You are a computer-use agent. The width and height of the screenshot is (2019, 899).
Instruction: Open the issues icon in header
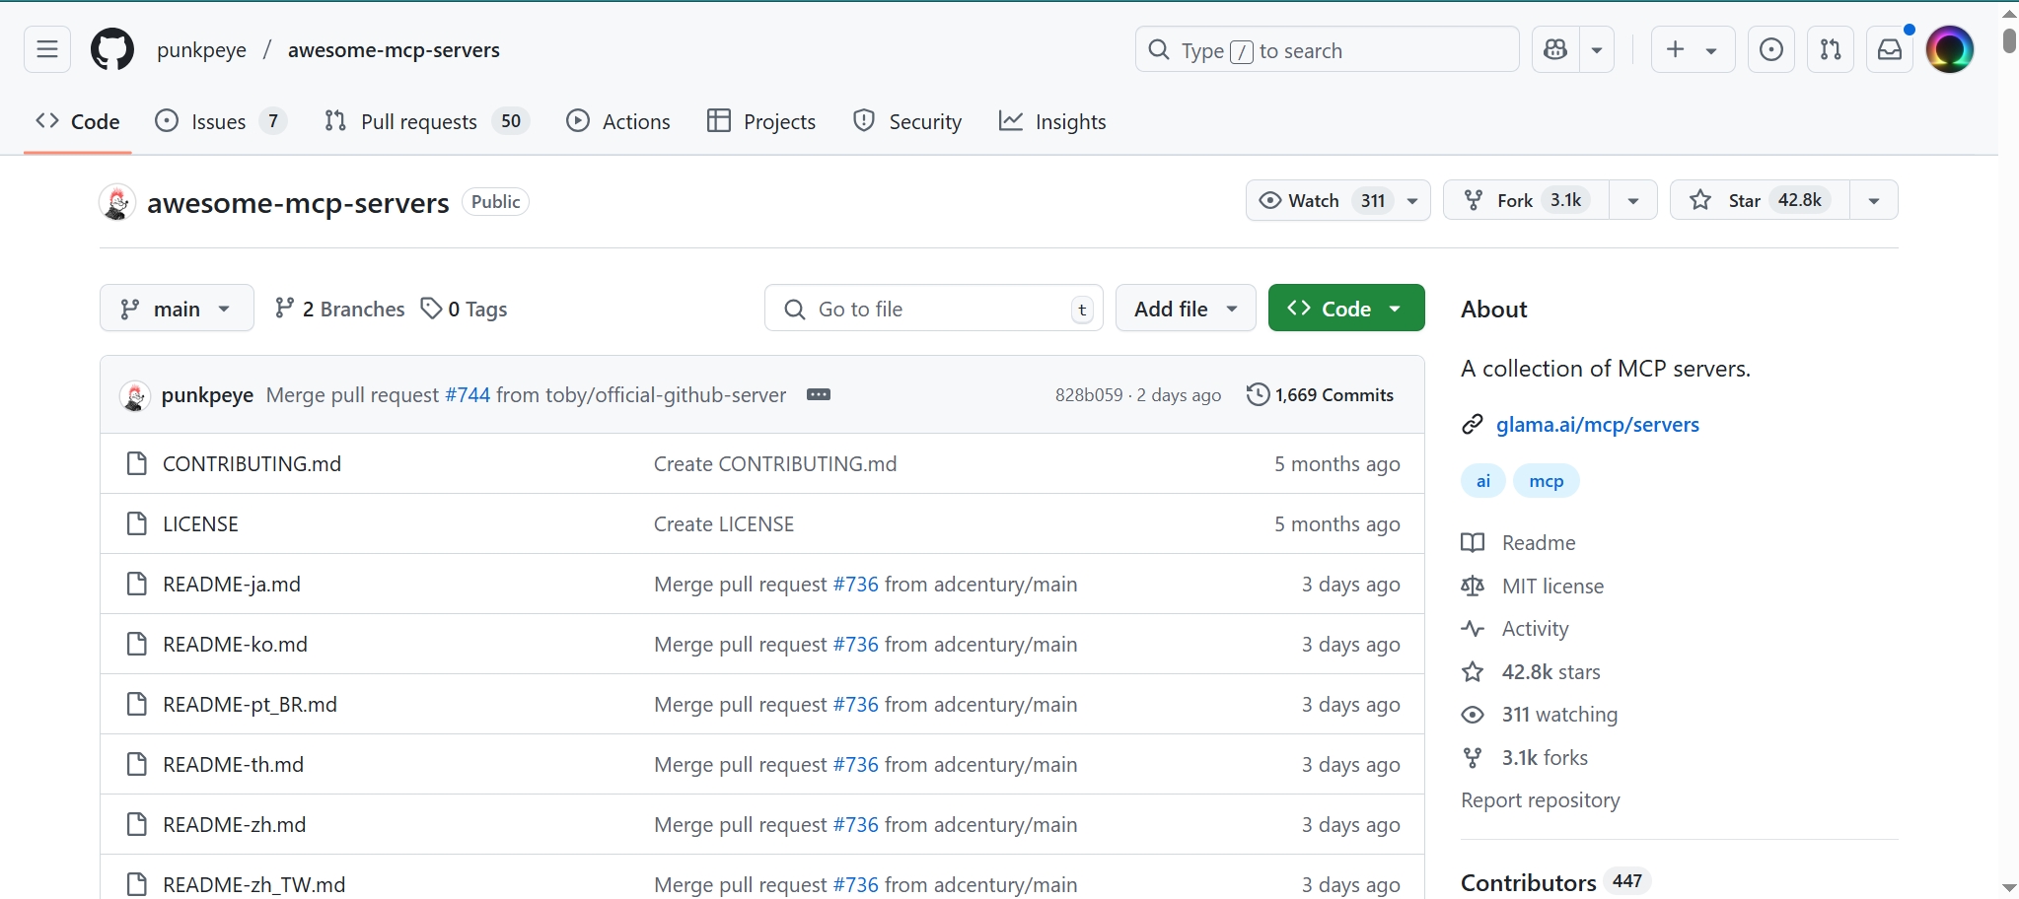[x=1770, y=49]
